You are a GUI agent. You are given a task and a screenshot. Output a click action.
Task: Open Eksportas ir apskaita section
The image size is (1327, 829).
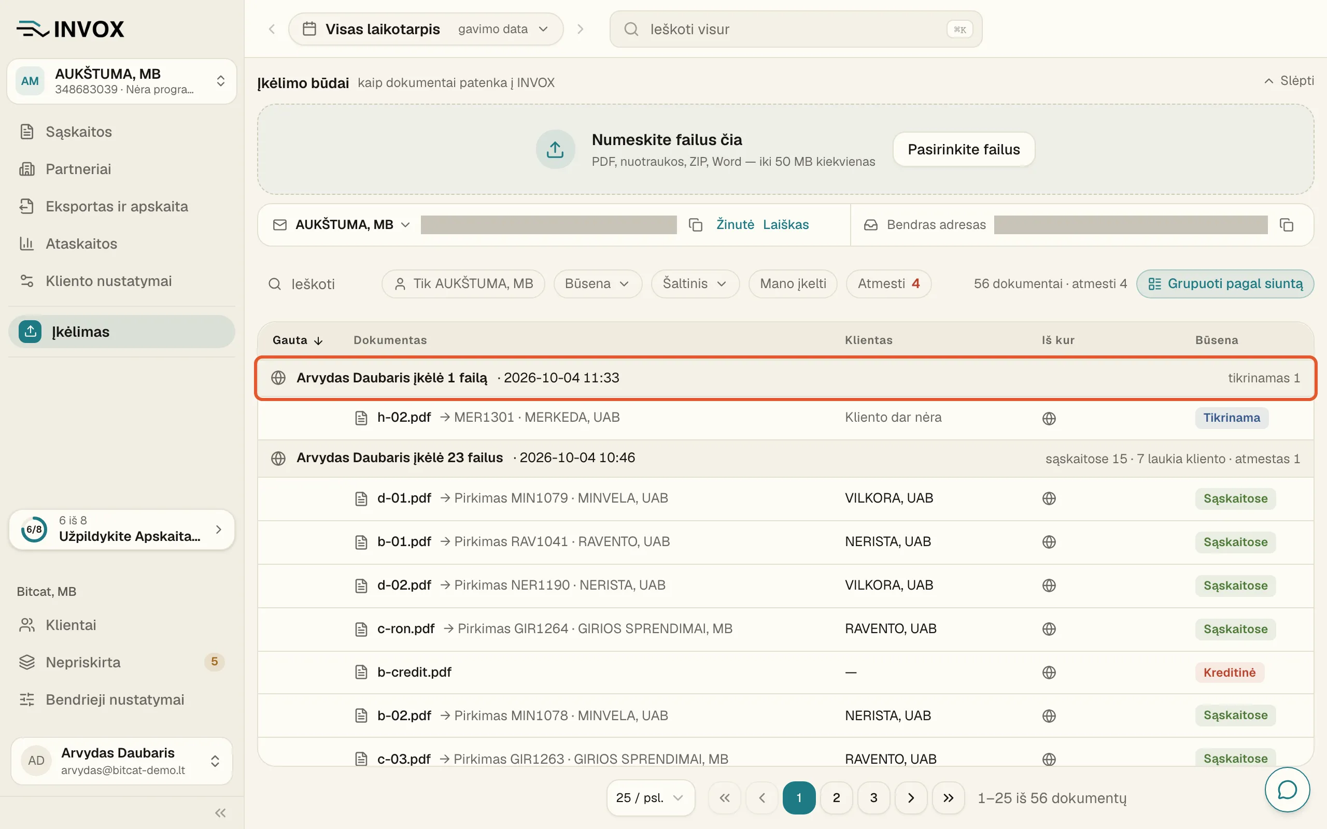coord(122,206)
